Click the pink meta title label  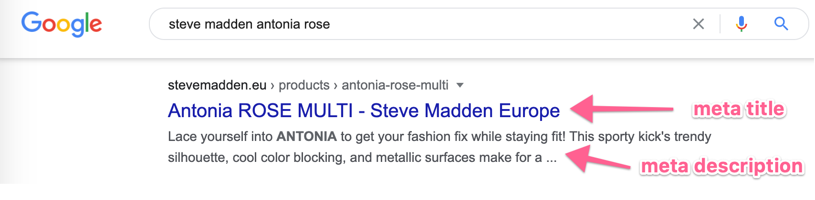(x=739, y=109)
